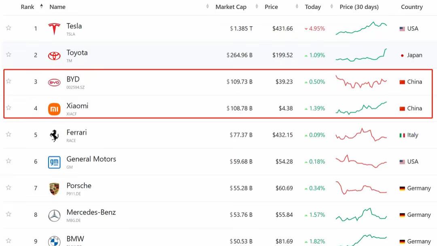Screen dimensions: 437x246
Task: Click the Mercedes-Benz star logo
Action: pyautogui.click(x=54, y=215)
